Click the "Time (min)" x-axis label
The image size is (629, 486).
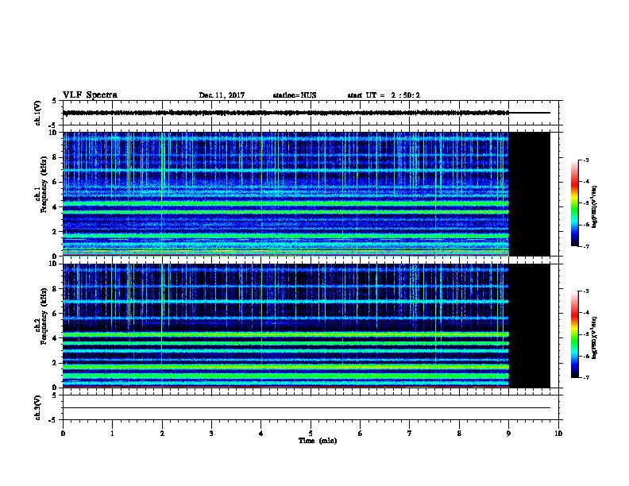[x=318, y=441]
